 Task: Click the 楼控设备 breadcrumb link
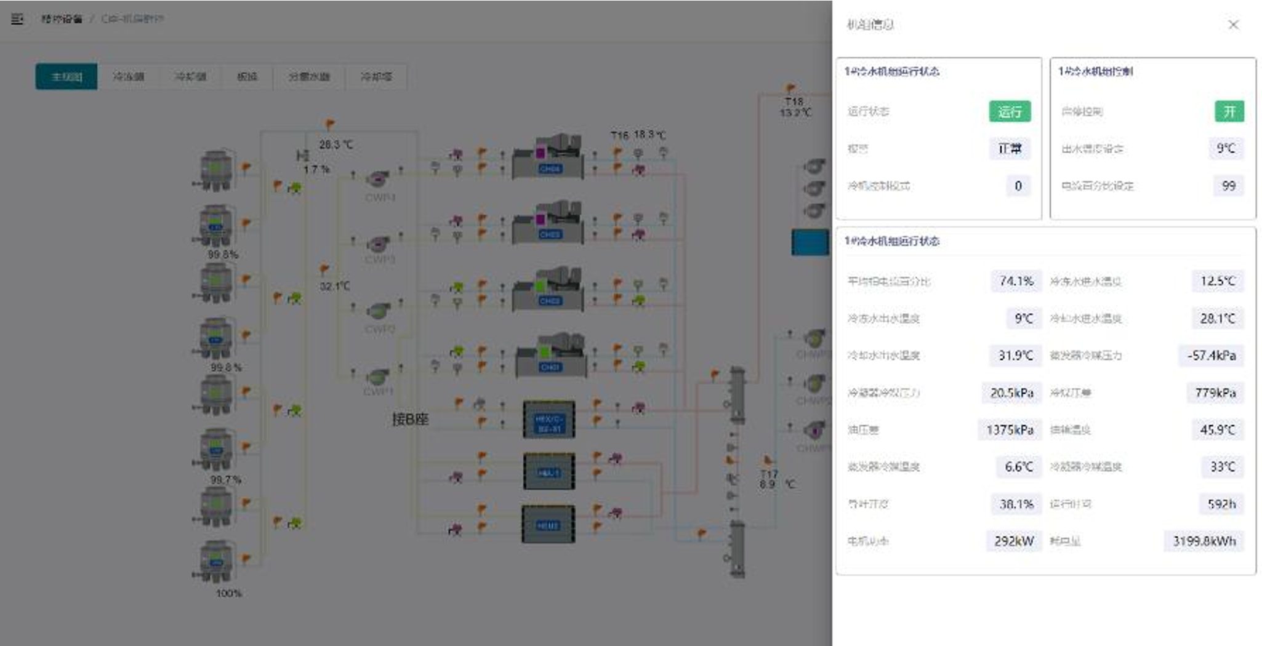click(x=62, y=19)
